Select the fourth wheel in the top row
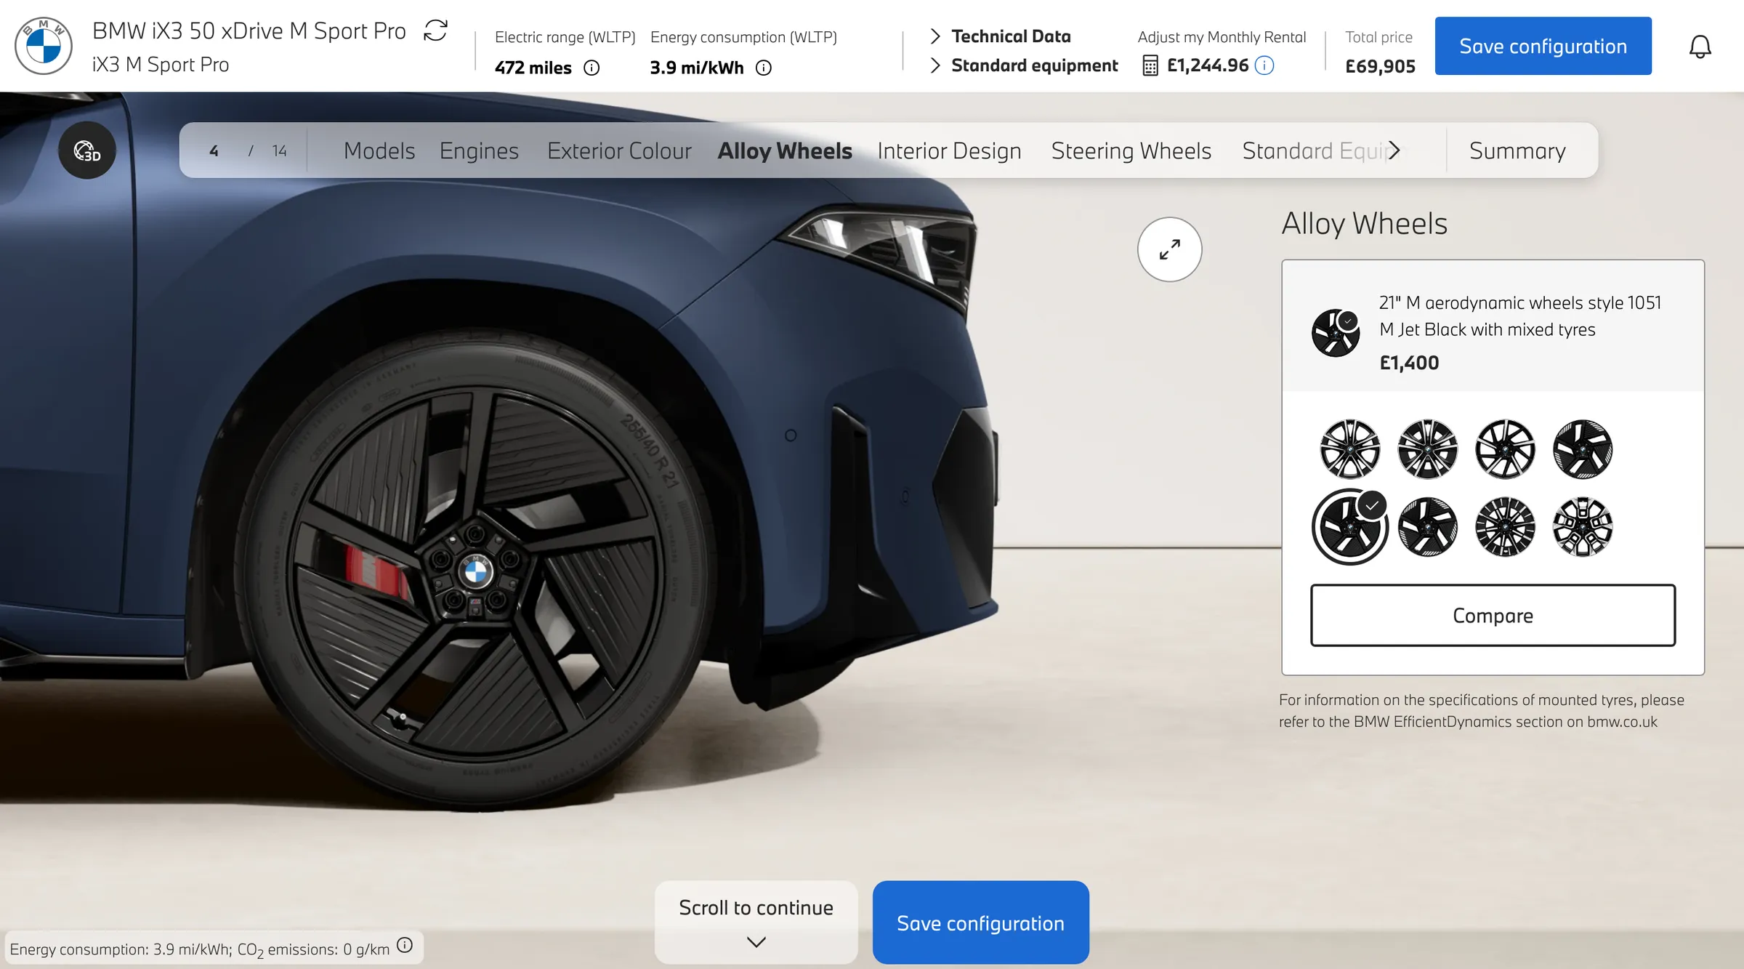This screenshot has height=969, width=1744. tap(1583, 449)
